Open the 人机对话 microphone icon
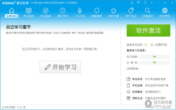The width and height of the screenshot is (176, 110). 79,11
